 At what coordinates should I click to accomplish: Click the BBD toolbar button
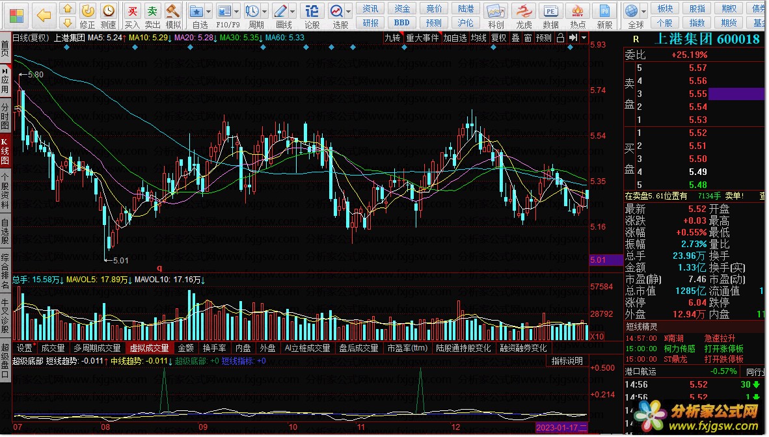coord(401,23)
